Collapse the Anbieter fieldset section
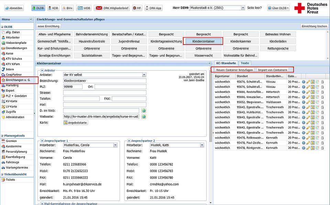330x205 pixels. click(x=42, y=70)
